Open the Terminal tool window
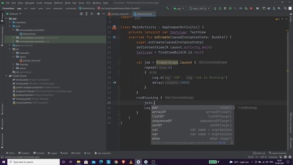The image size is (293, 165). 38,153
